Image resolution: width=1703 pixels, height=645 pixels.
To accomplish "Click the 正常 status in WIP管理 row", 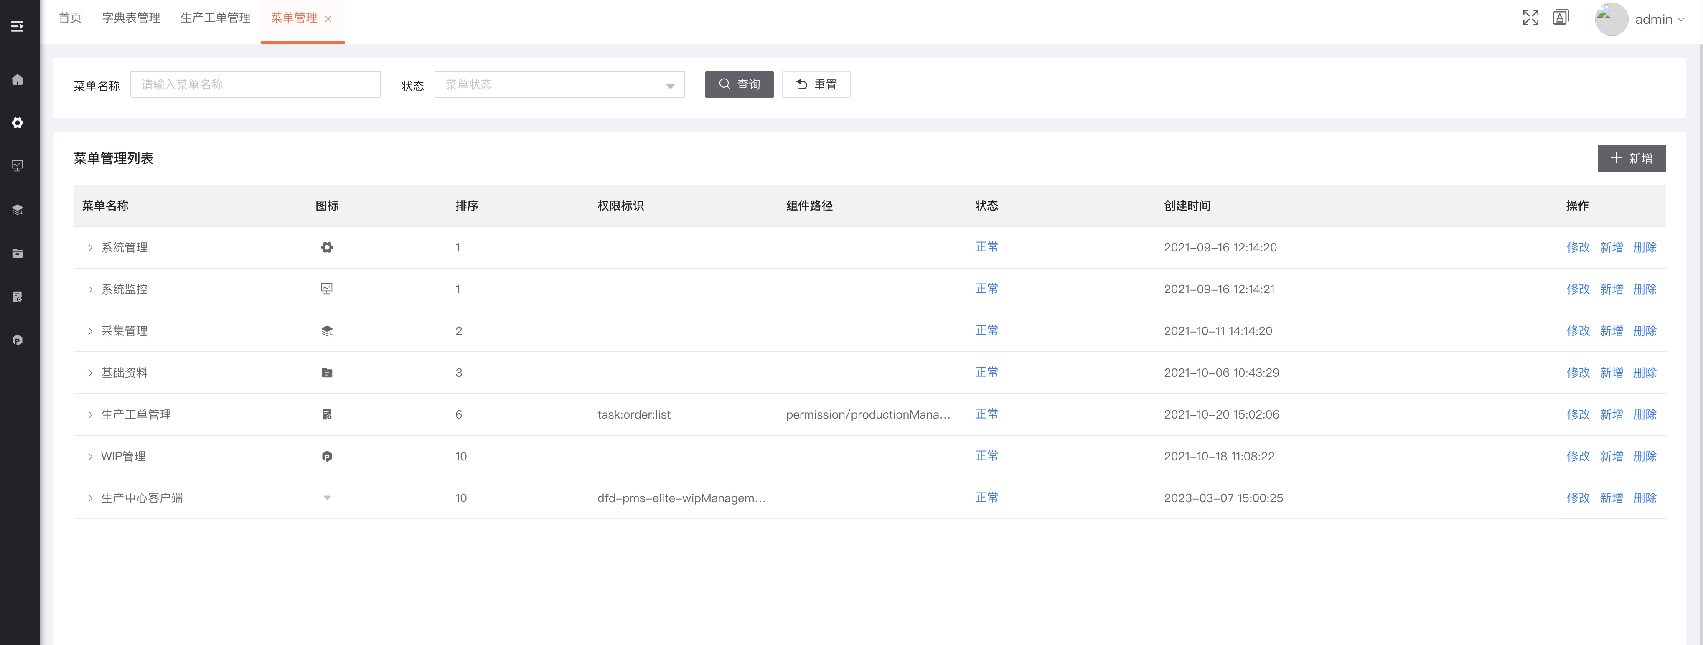I will pyautogui.click(x=986, y=455).
